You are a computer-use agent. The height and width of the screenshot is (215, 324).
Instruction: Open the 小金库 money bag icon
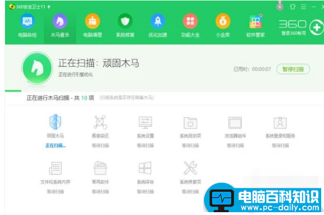pos(223,21)
